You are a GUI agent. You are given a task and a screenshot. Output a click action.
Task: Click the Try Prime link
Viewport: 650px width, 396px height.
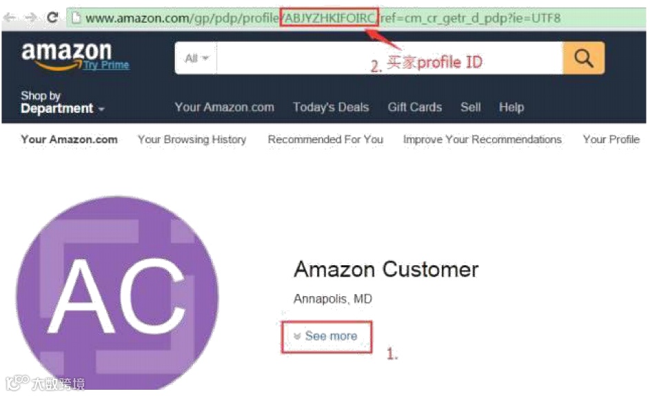pyautogui.click(x=106, y=65)
